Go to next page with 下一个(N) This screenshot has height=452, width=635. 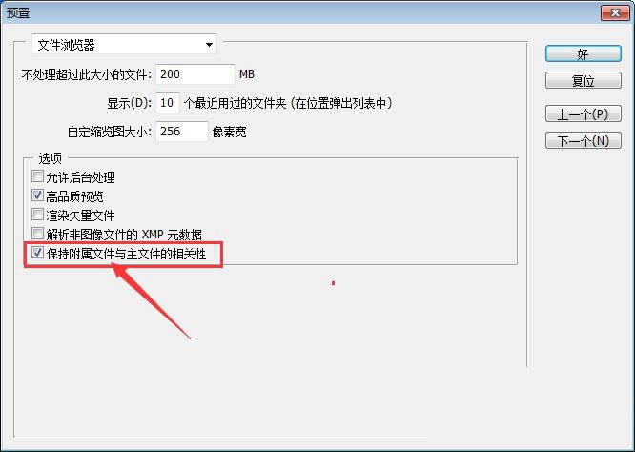[x=584, y=140]
